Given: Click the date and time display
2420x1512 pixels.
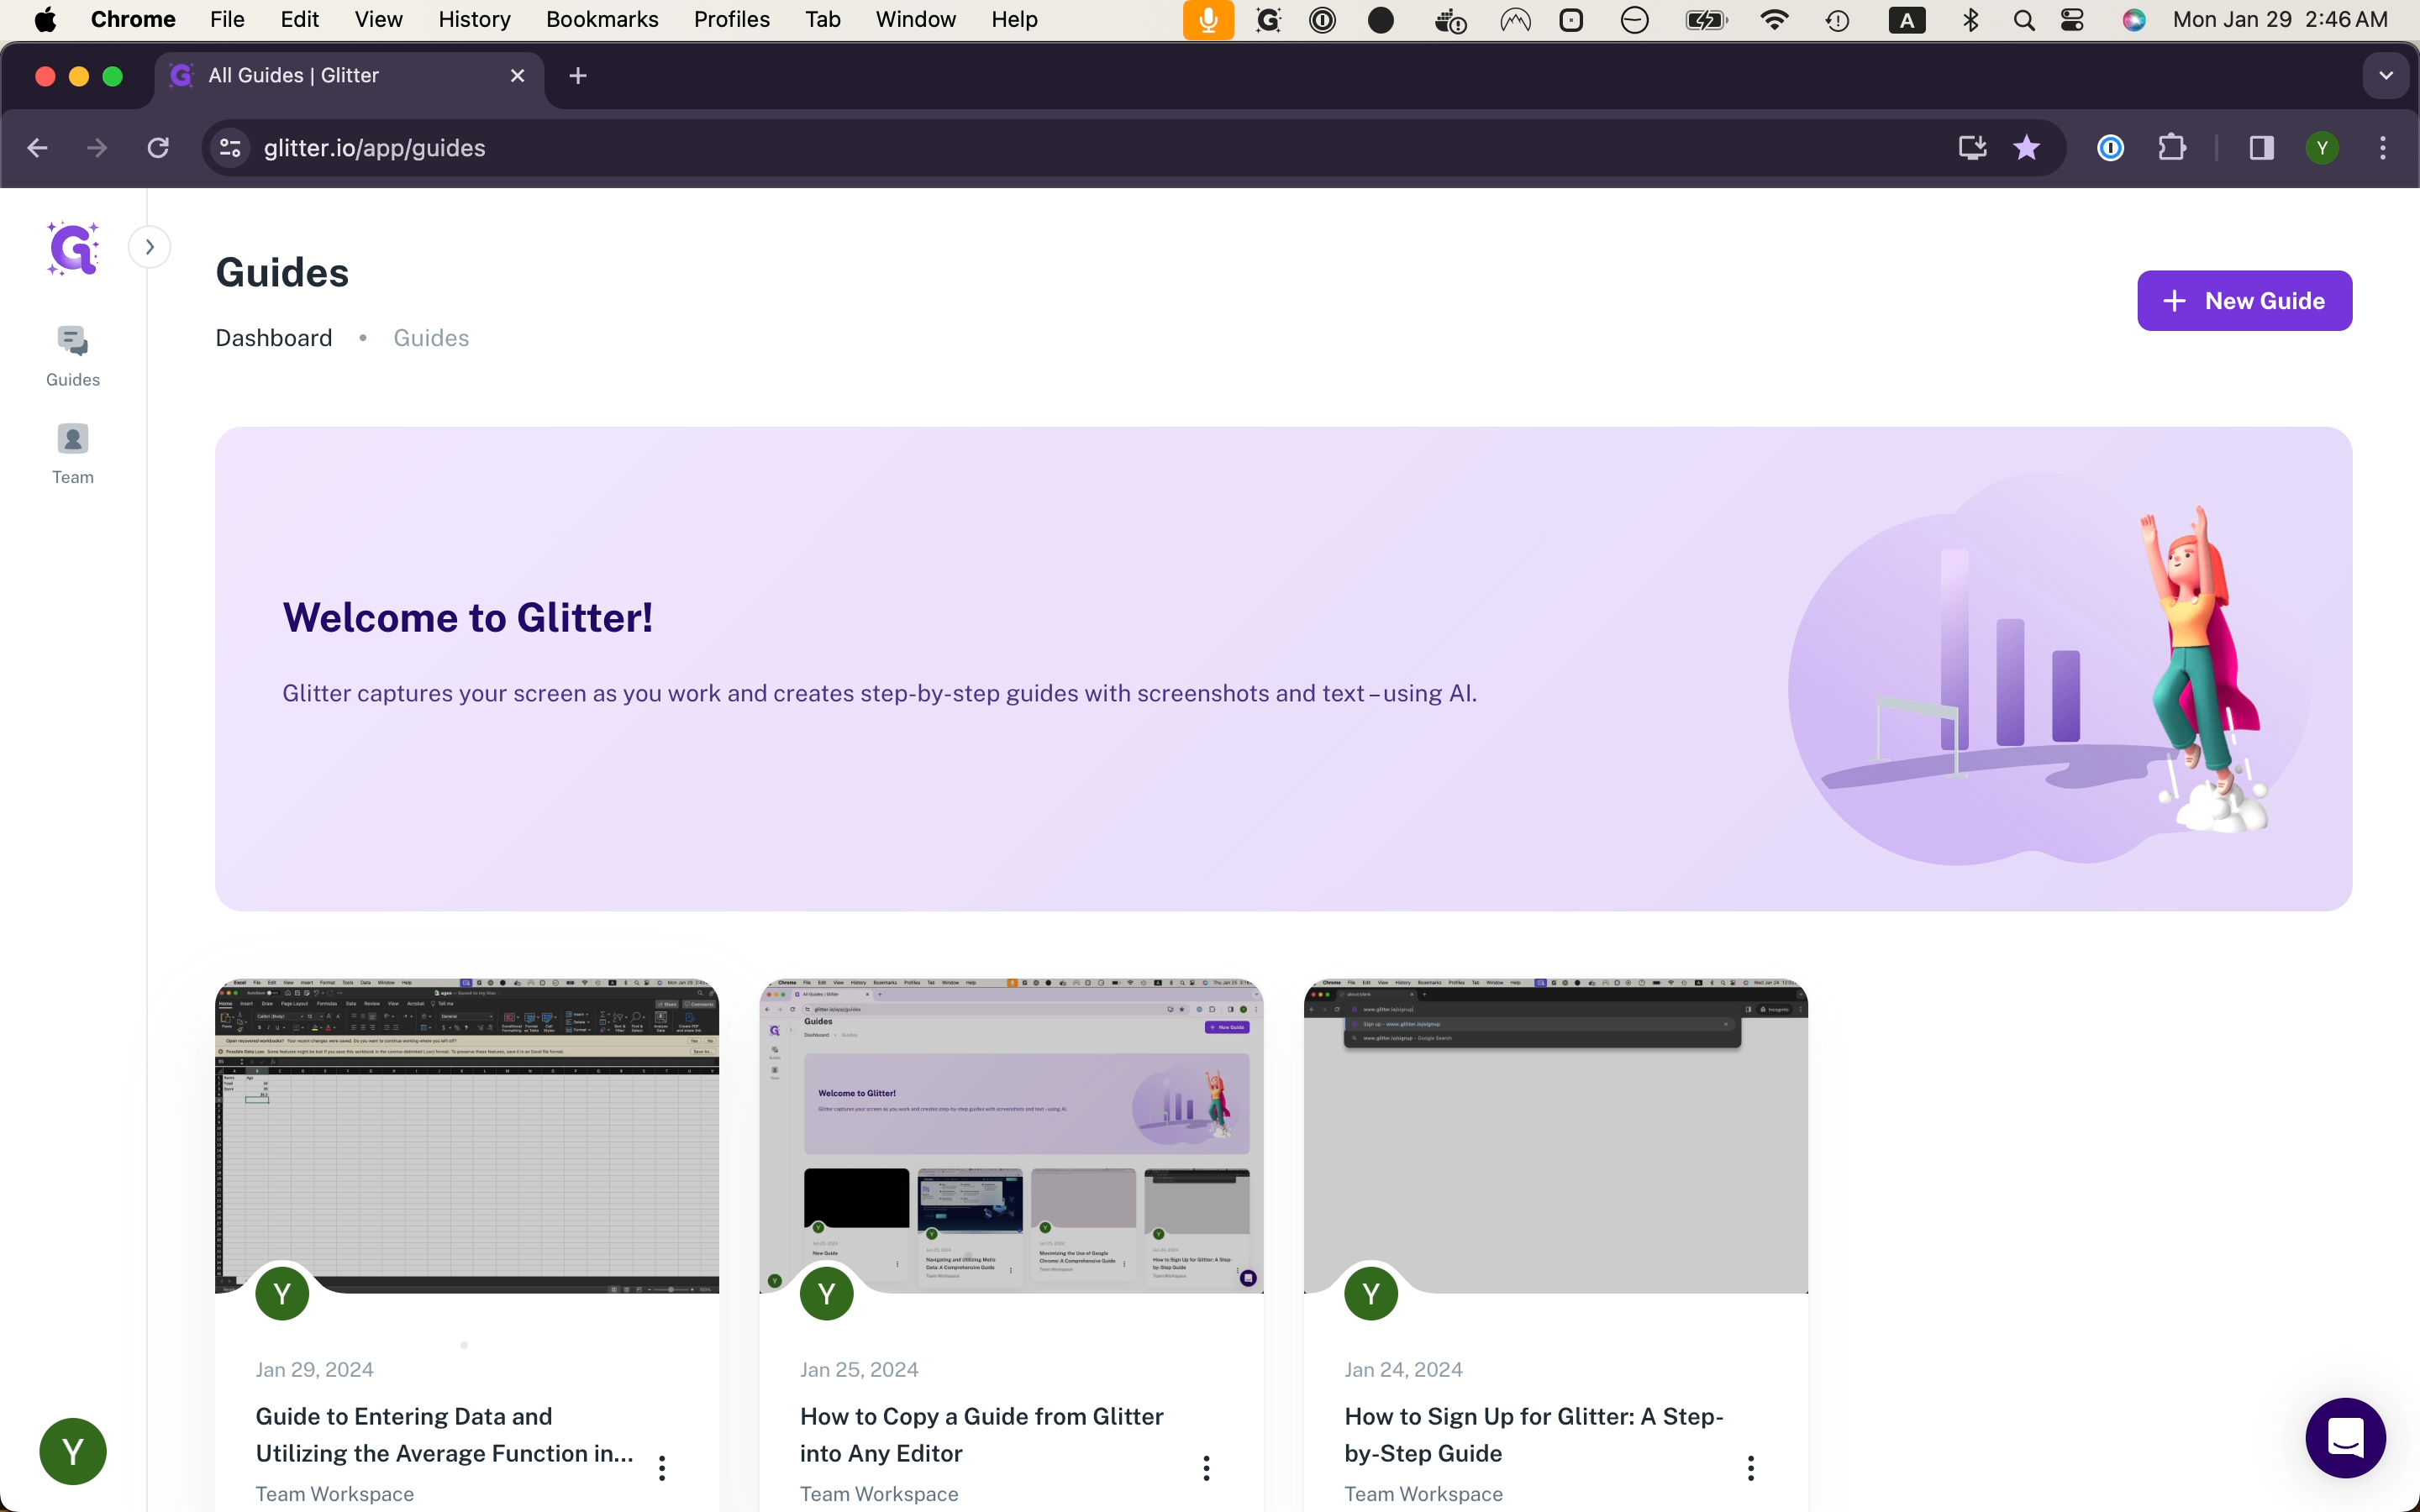Looking at the screenshot, I should coord(2280,19).
